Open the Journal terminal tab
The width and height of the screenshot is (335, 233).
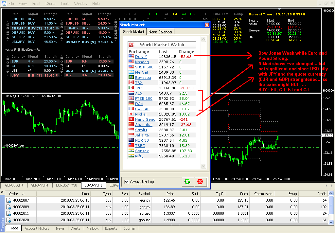pos(130,228)
